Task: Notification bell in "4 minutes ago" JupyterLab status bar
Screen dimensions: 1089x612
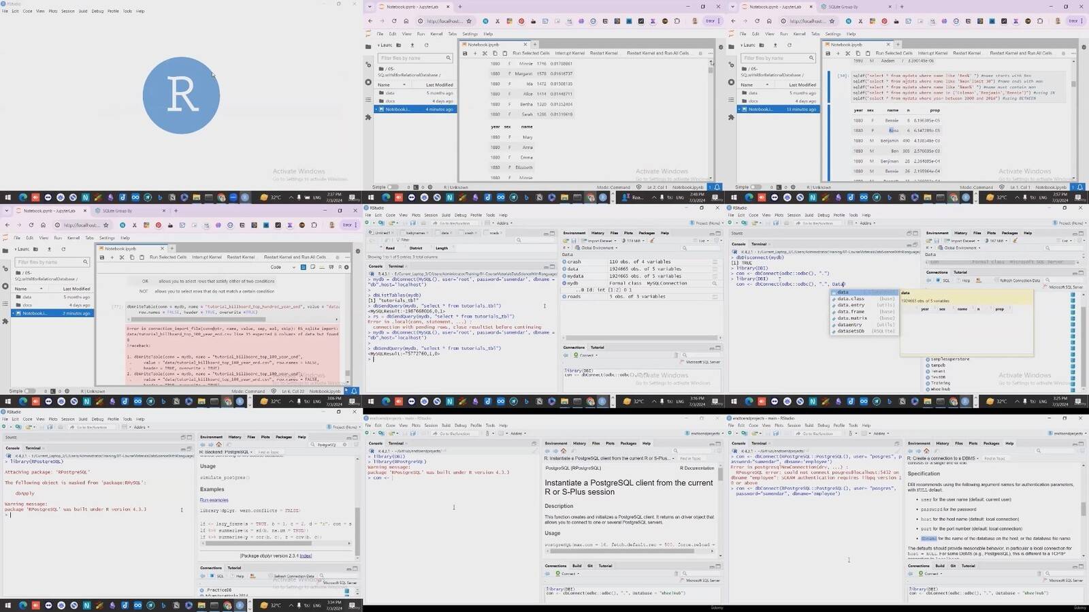Action: [717, 187]
